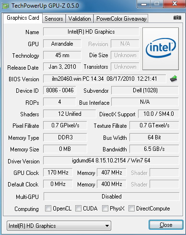Select the Device ID 8086 - 0046 field
Viewport: 186px width, 235px height.
(59, 90)
